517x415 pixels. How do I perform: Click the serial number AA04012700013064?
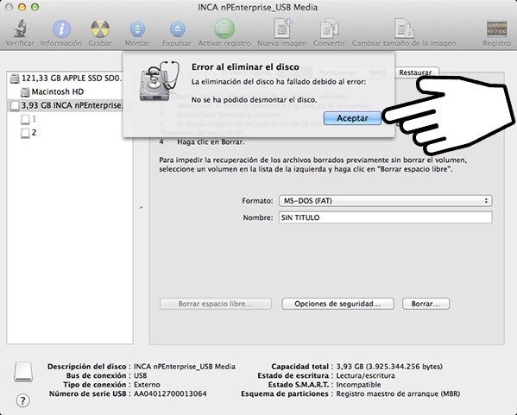point(170,394)
